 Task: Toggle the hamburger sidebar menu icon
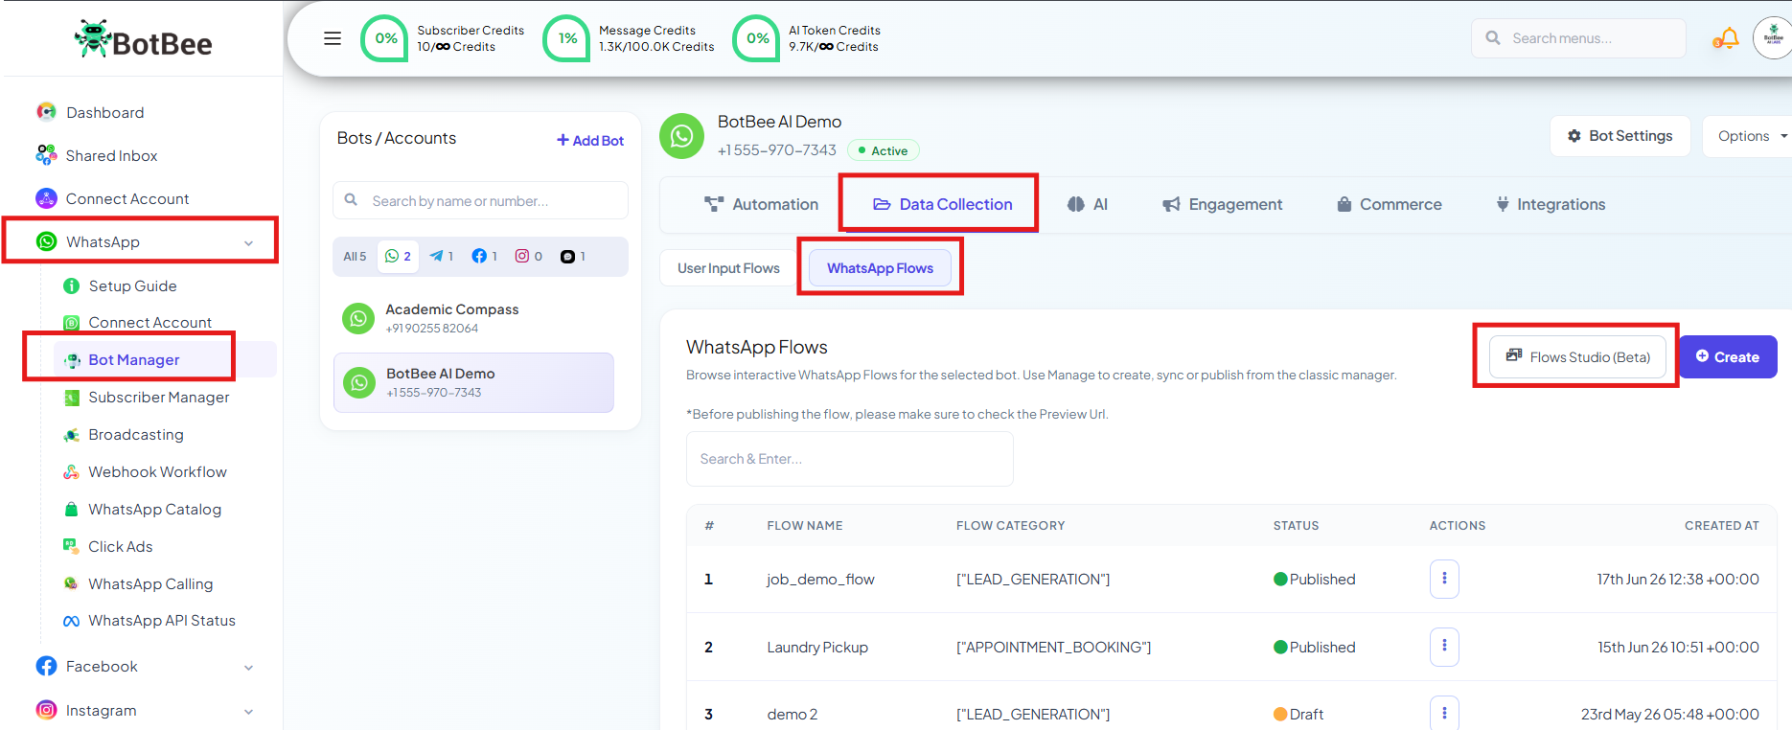tap(333, 38)
